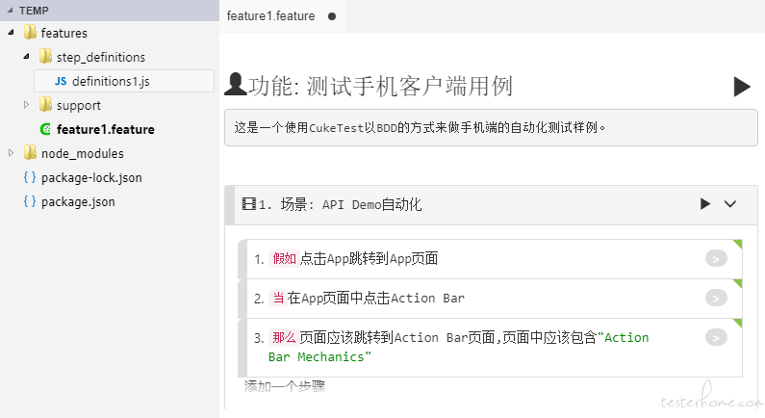Run the whole feature with large play icon
The height and width of the screenshot is (418, 765).
point(742,87)
